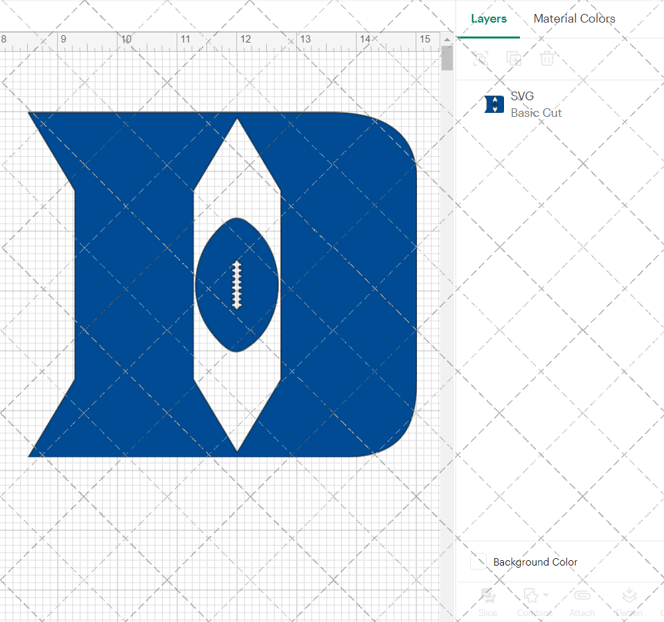Screen dimensions: 664x622
Task: Switch to the Layers tab
Action: (489, 19)
